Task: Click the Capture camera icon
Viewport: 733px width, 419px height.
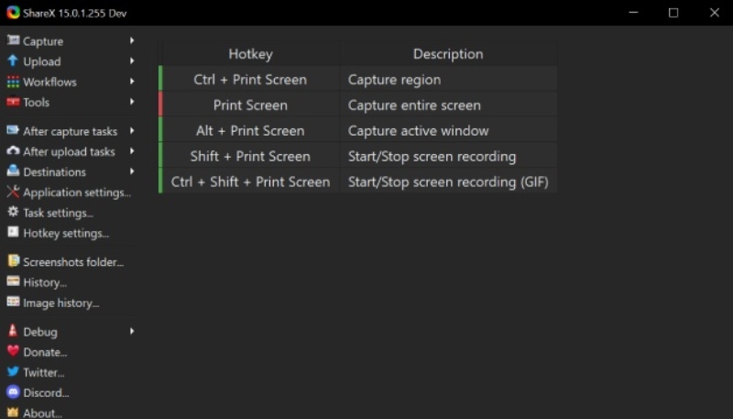Action: coord(13,40)
